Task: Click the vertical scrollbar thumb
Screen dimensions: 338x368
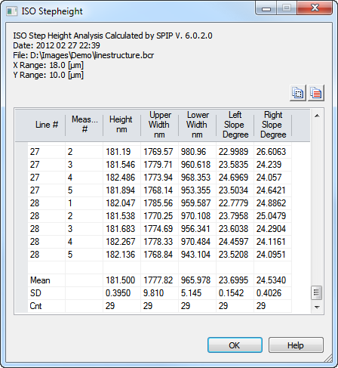Action: coord(317,292)
